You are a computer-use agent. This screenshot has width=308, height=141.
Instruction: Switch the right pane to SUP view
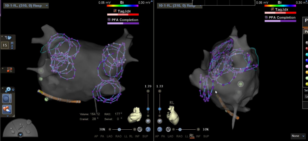point(206,136)
